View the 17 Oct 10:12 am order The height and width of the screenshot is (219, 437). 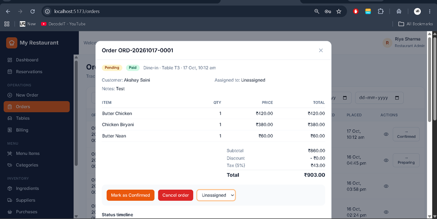tap(386, 134)
